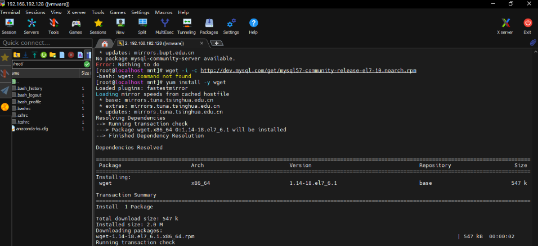
Task: Open a new Session with the toolbar icon
Action: click(x=9, y=26)
